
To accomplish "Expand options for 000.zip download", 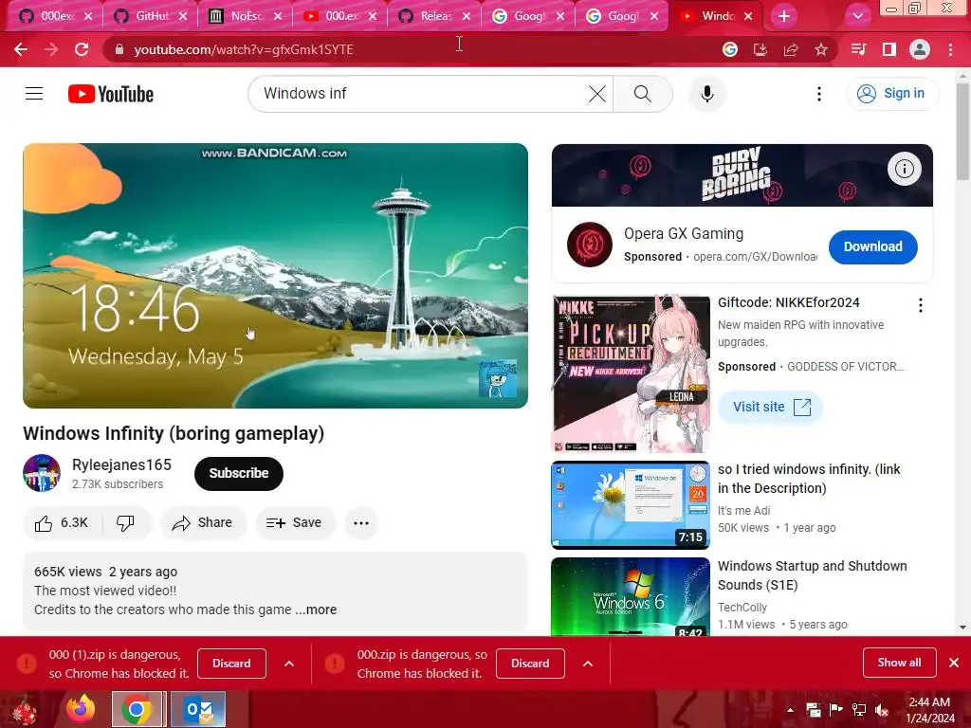I will [588, 664].
